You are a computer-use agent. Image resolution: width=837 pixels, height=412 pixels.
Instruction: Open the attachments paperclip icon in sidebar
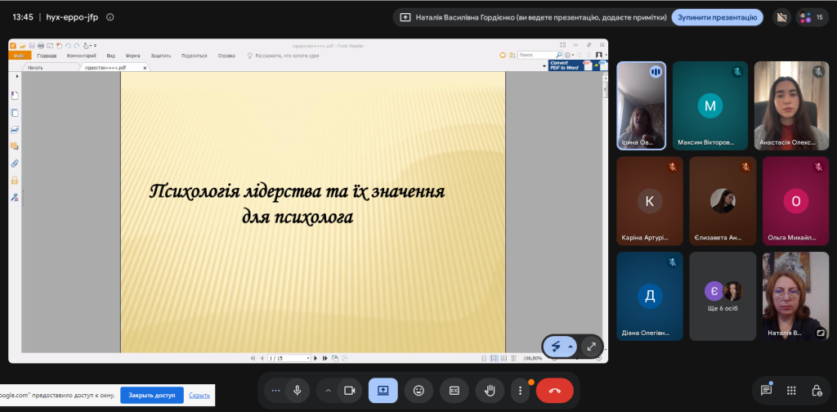pos(15,163)
